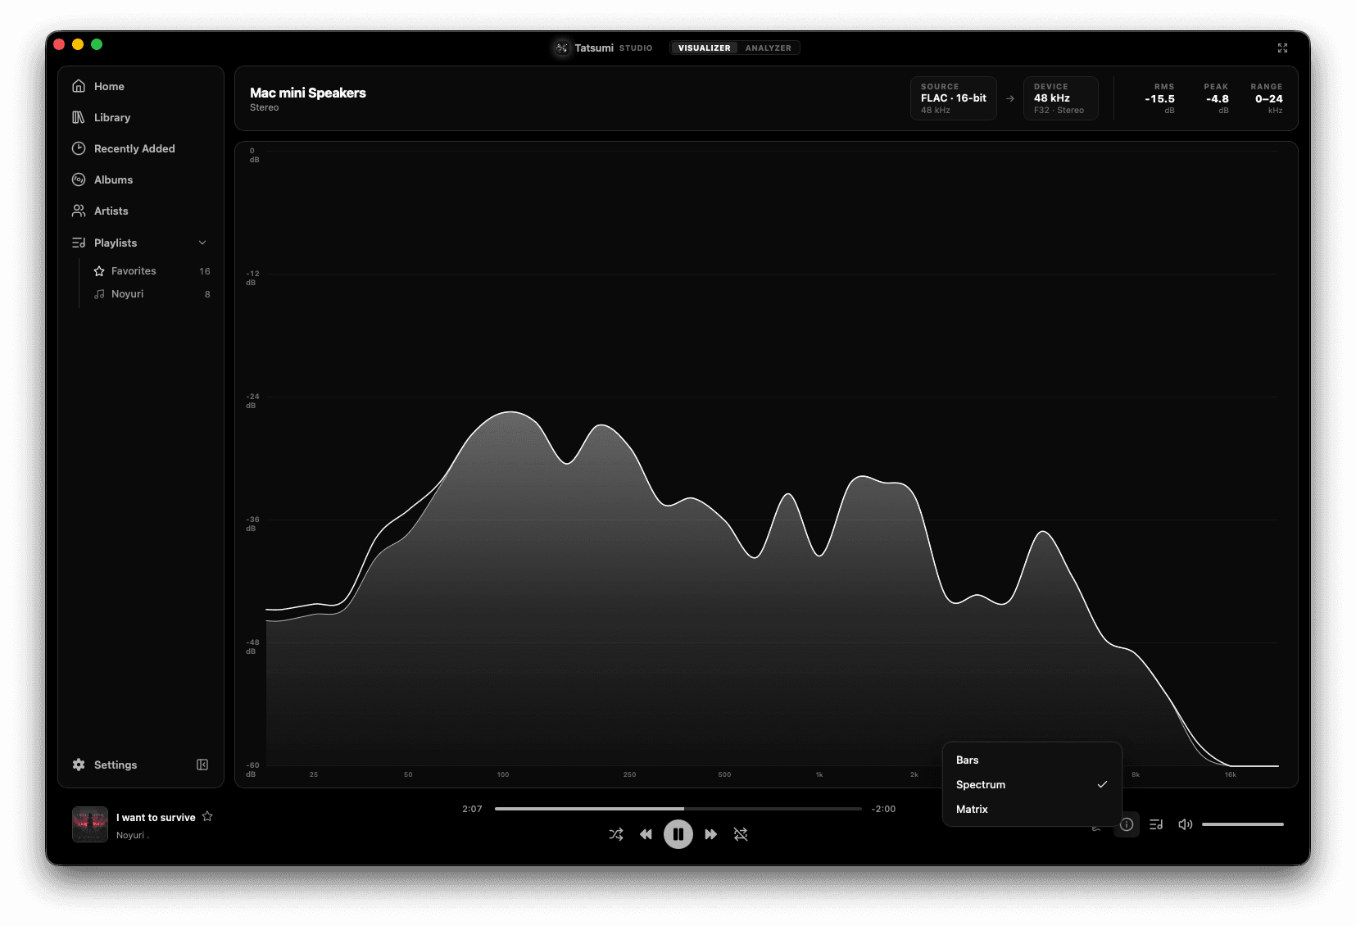Image resolution: width=1356 pixels, height=926 pixels.
Task: Open the Noyuri playlist
Action: (152, 293)
